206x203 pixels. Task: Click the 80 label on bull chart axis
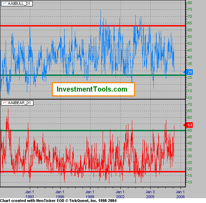(190, 3)
